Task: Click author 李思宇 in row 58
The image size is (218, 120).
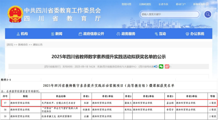Action: coord(170,110)
